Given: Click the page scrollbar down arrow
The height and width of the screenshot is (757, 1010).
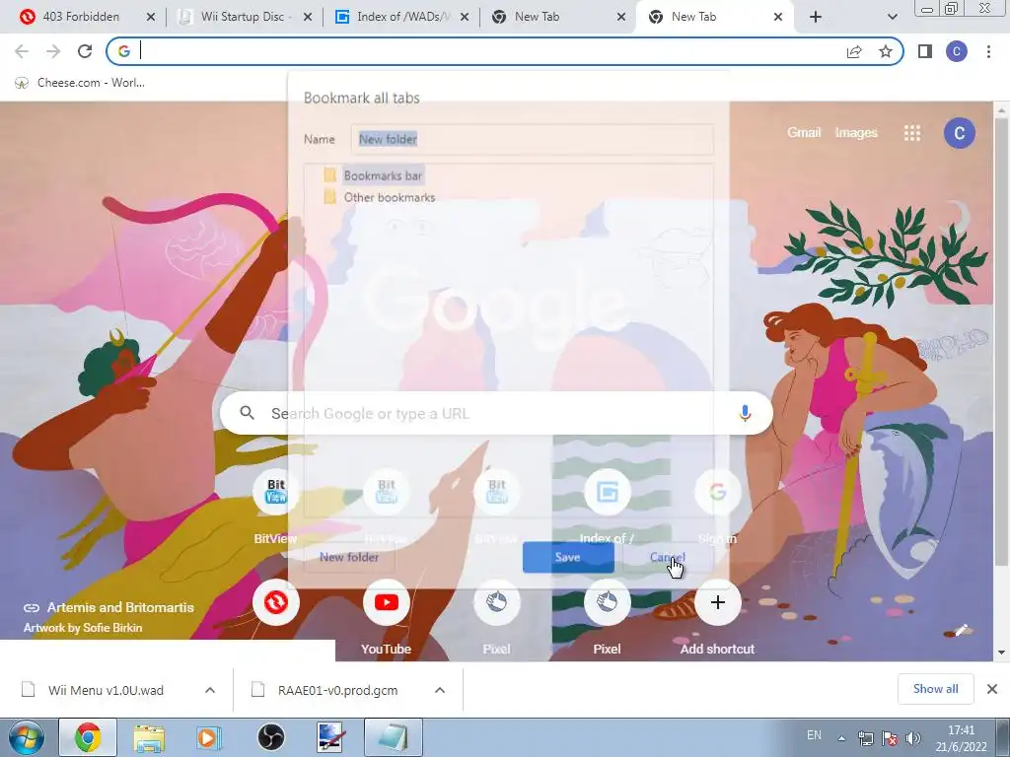Looking at the screenshot, I should coord(1002,653).
